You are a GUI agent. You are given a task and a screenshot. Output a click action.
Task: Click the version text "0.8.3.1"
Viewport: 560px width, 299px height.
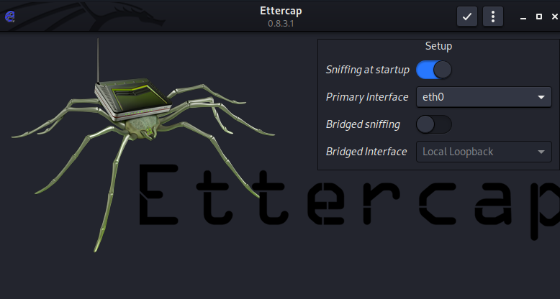pyautogui.click(x=281, y=24)
